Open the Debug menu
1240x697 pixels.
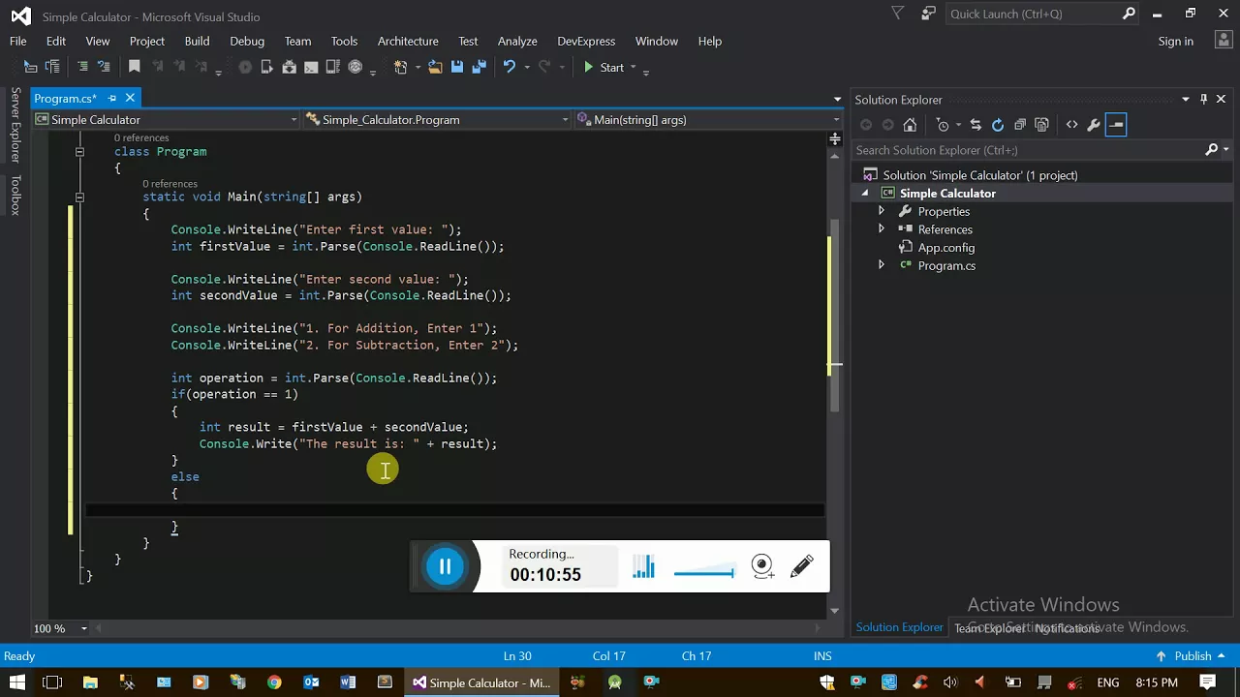247,41
